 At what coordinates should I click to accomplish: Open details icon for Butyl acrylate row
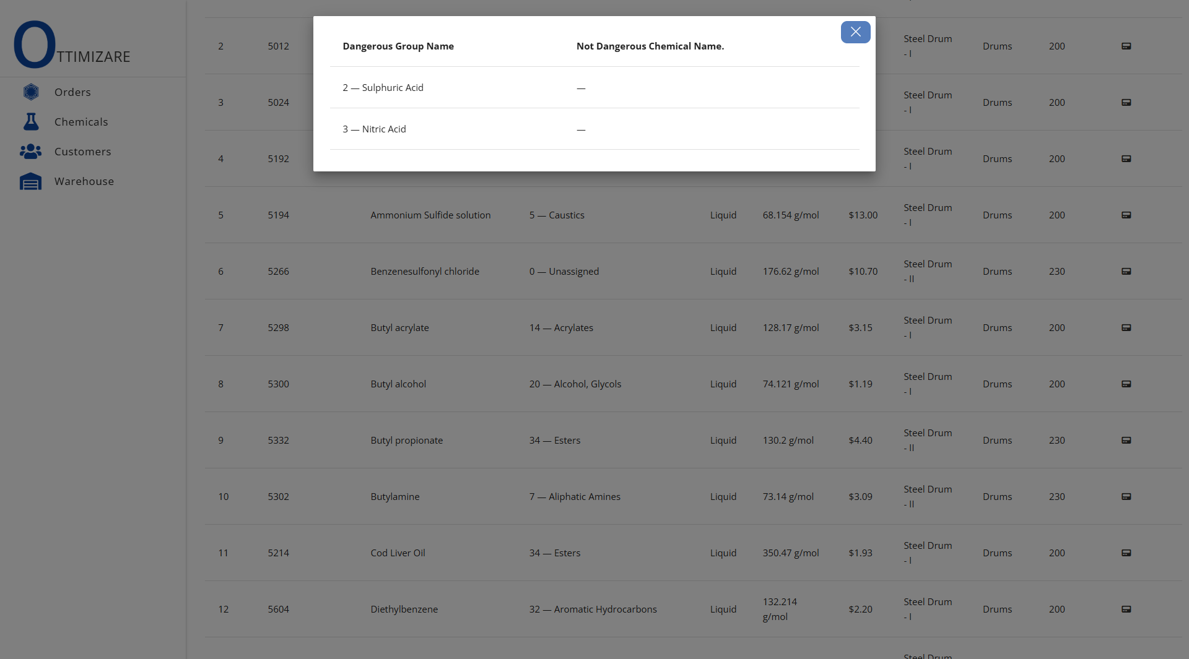pyautogui.click(x=1126, y=328)
